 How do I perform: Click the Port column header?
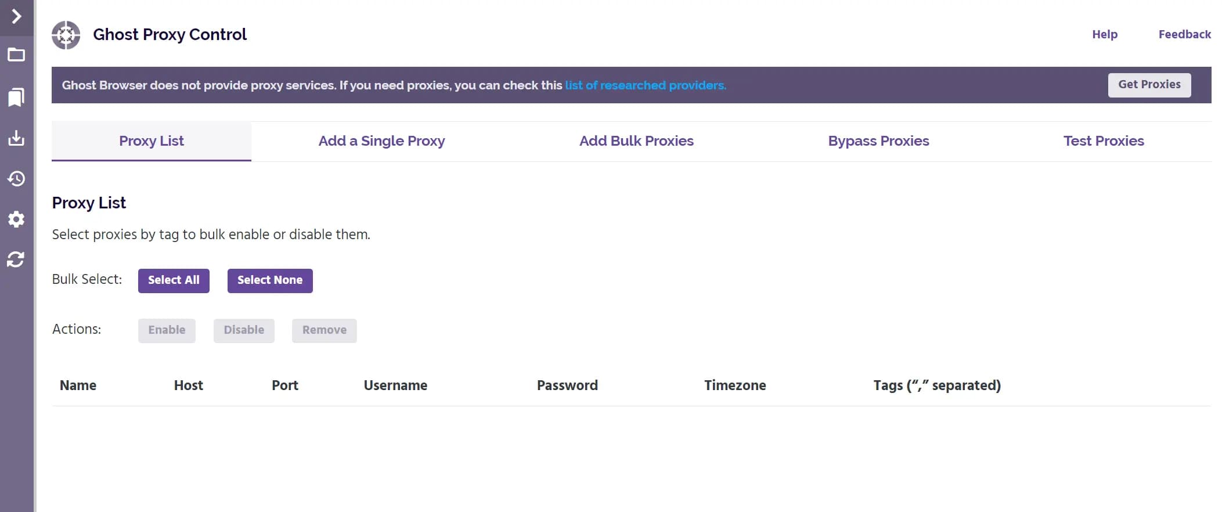(284, 385)
